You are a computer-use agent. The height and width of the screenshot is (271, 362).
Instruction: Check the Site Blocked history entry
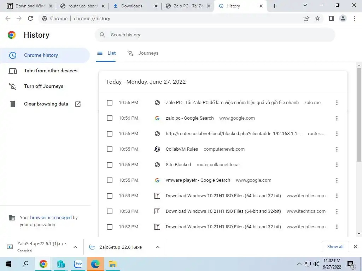pos(110,165)
